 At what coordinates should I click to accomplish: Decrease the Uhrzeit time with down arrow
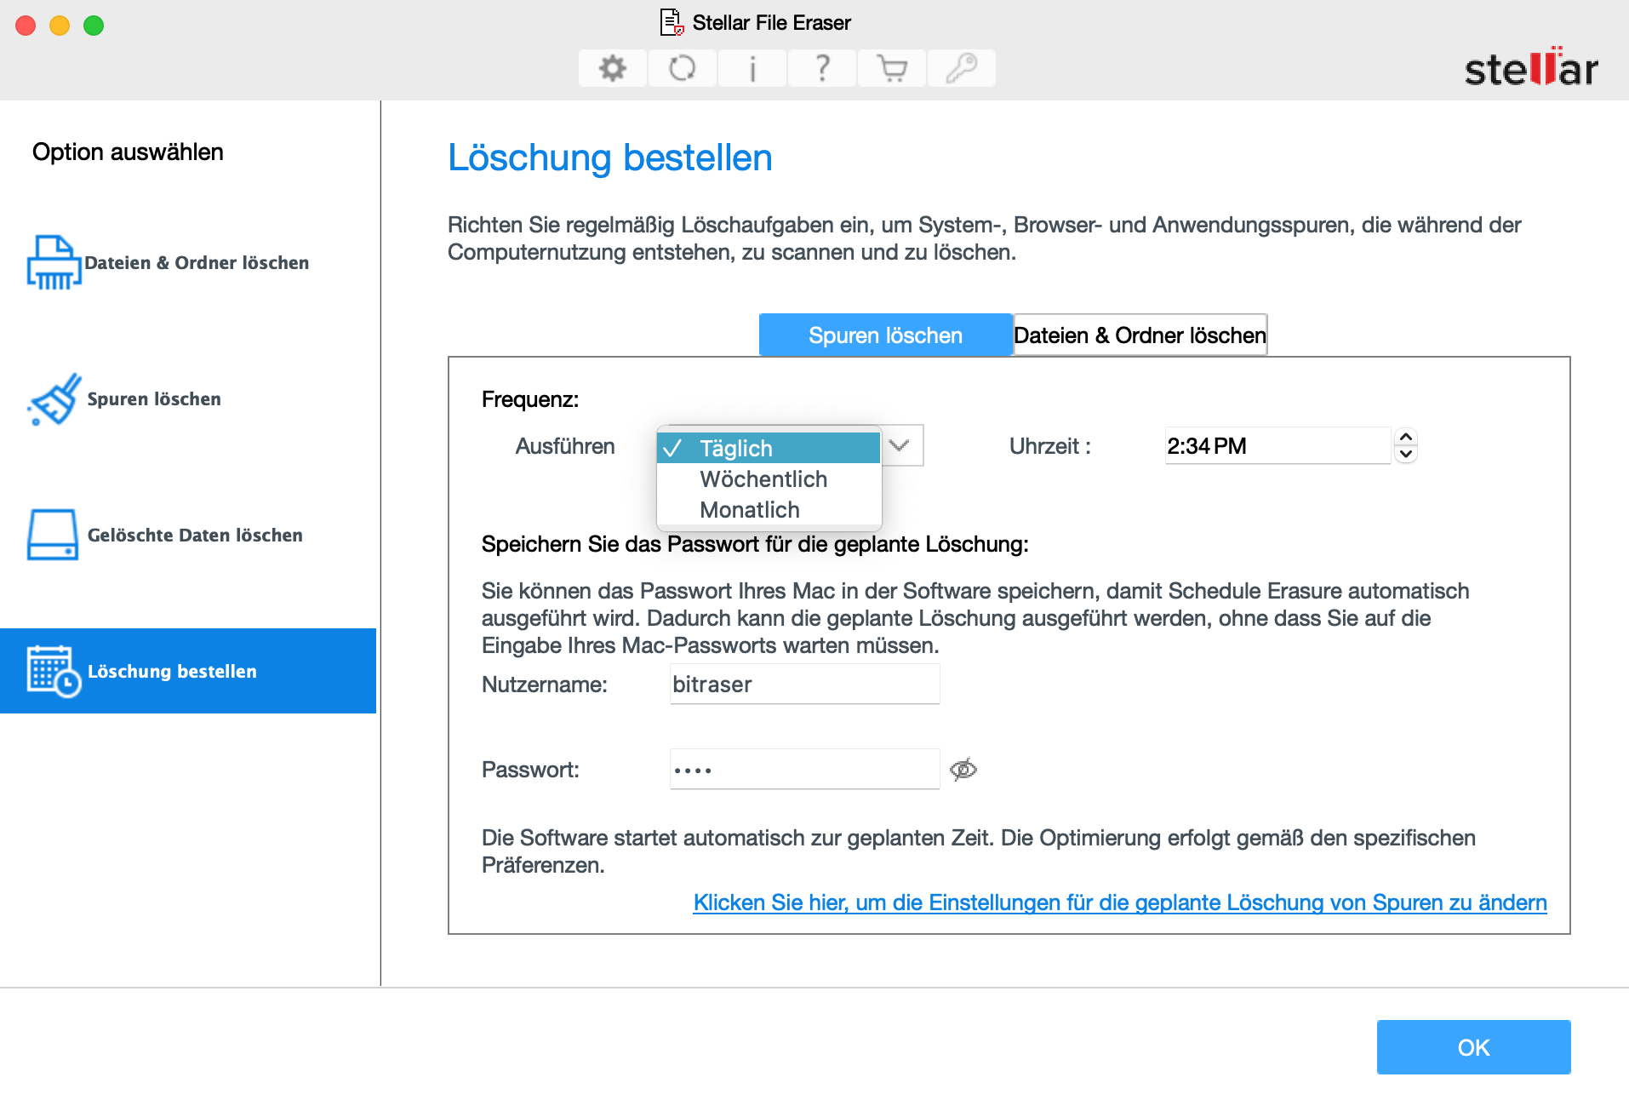click(1406, 454)
